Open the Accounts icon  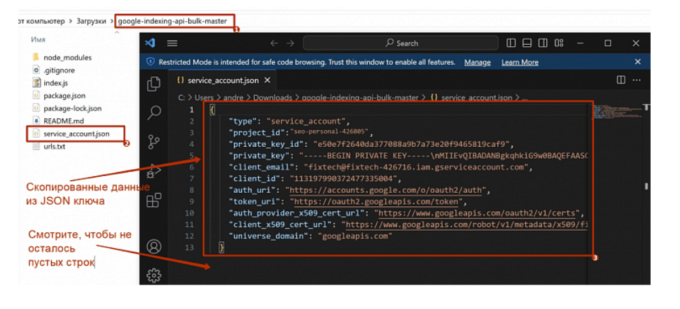pyautogui.click(x=153, y=247)
